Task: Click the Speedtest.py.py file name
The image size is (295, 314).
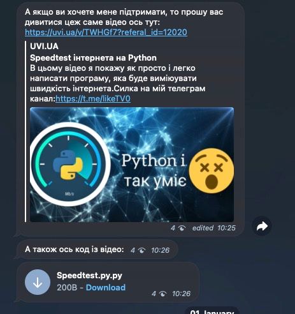Action: tap(89, 276)
